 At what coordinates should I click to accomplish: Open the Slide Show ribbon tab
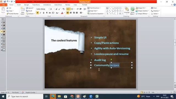58,5
